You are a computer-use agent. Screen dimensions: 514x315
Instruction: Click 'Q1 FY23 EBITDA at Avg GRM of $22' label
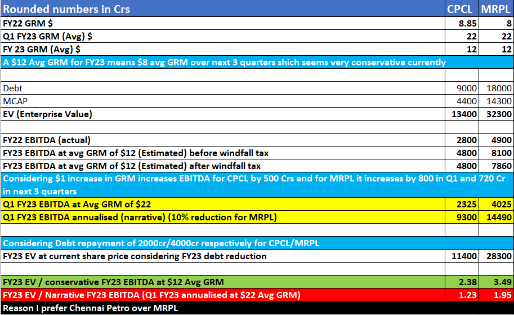pyautogui.click(x=223, y=204)
